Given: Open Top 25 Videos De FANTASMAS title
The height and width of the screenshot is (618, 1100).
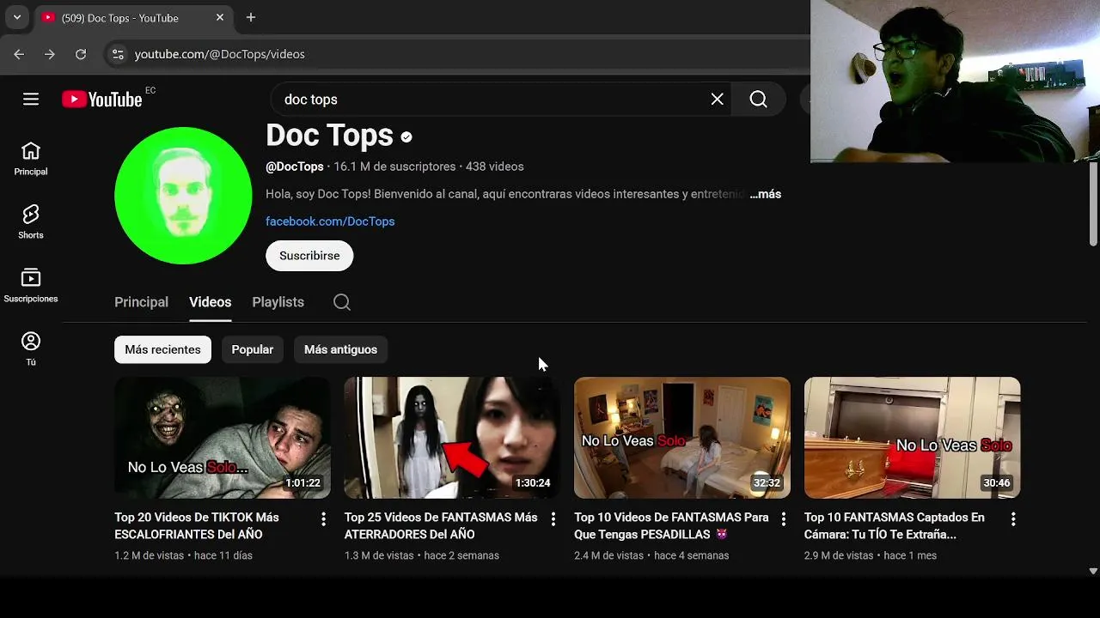Looking at the screenshot, I should (441, 526).
